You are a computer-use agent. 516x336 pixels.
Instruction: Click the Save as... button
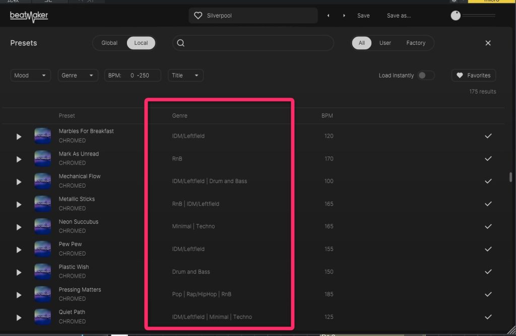click(399, 16)
